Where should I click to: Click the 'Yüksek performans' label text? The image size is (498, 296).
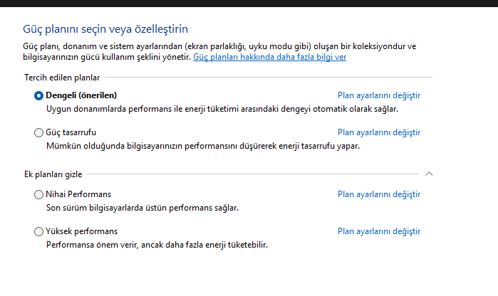coord(82,231)
